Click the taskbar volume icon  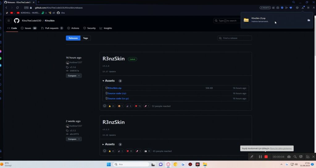[x=296, y=164]
